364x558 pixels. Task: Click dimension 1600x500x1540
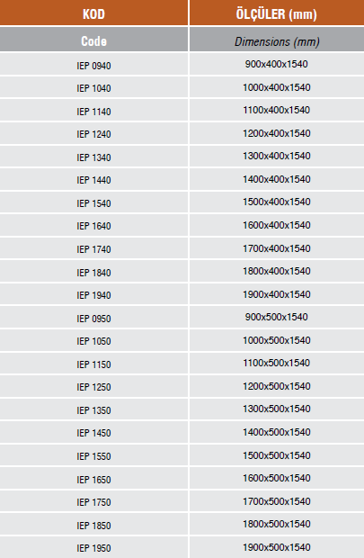coord(277,478)
